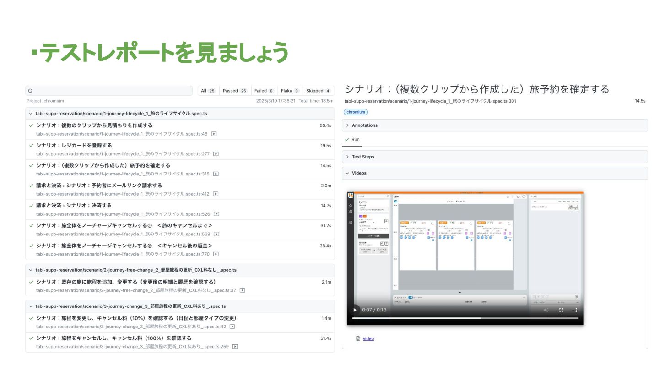
Task: Click the file icon left of the video link
Action: pos(358,338)
